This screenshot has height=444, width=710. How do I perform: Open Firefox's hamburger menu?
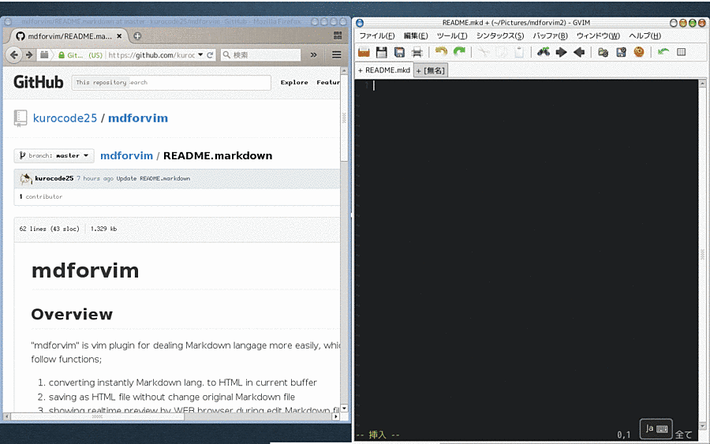(336, 54)
